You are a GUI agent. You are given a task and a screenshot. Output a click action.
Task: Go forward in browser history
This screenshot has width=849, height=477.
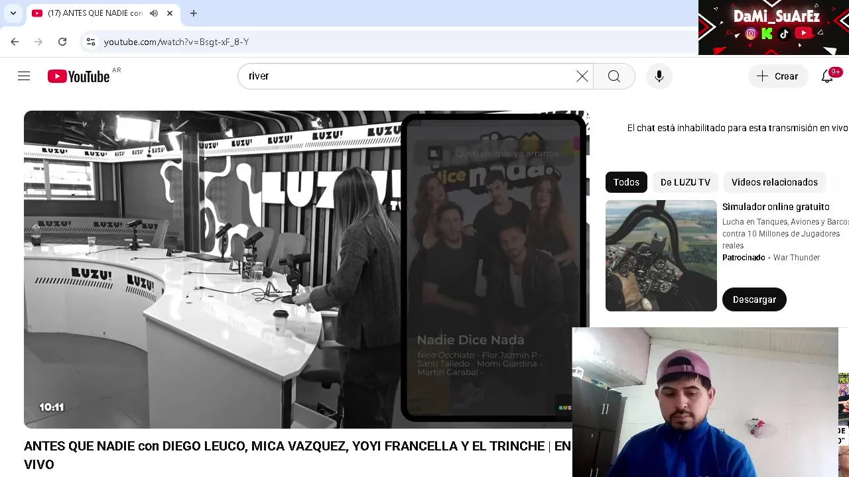pyautogui.click(x=38, y=42)
